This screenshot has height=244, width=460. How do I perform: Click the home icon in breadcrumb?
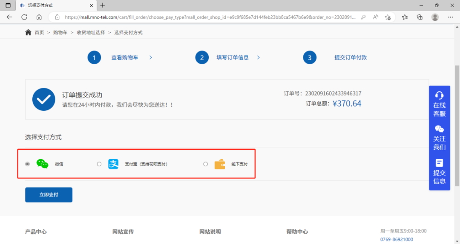click(28, 32)
